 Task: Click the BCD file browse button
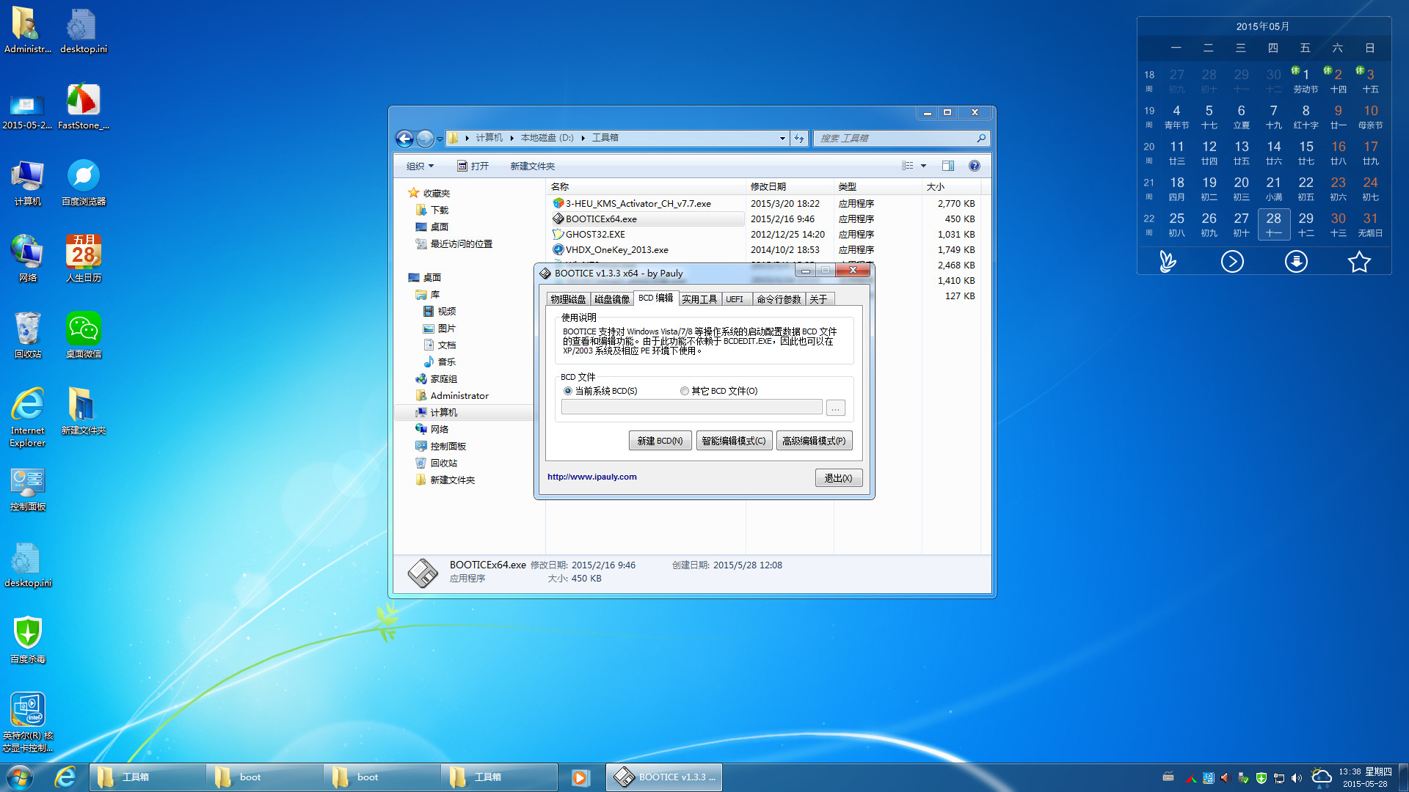[x=835, y=408]
